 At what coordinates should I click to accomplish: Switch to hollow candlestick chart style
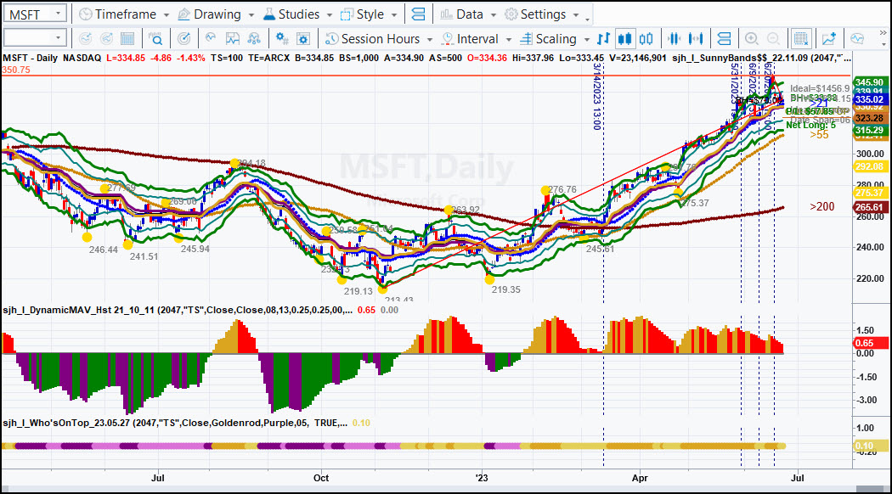pos(646,39)
